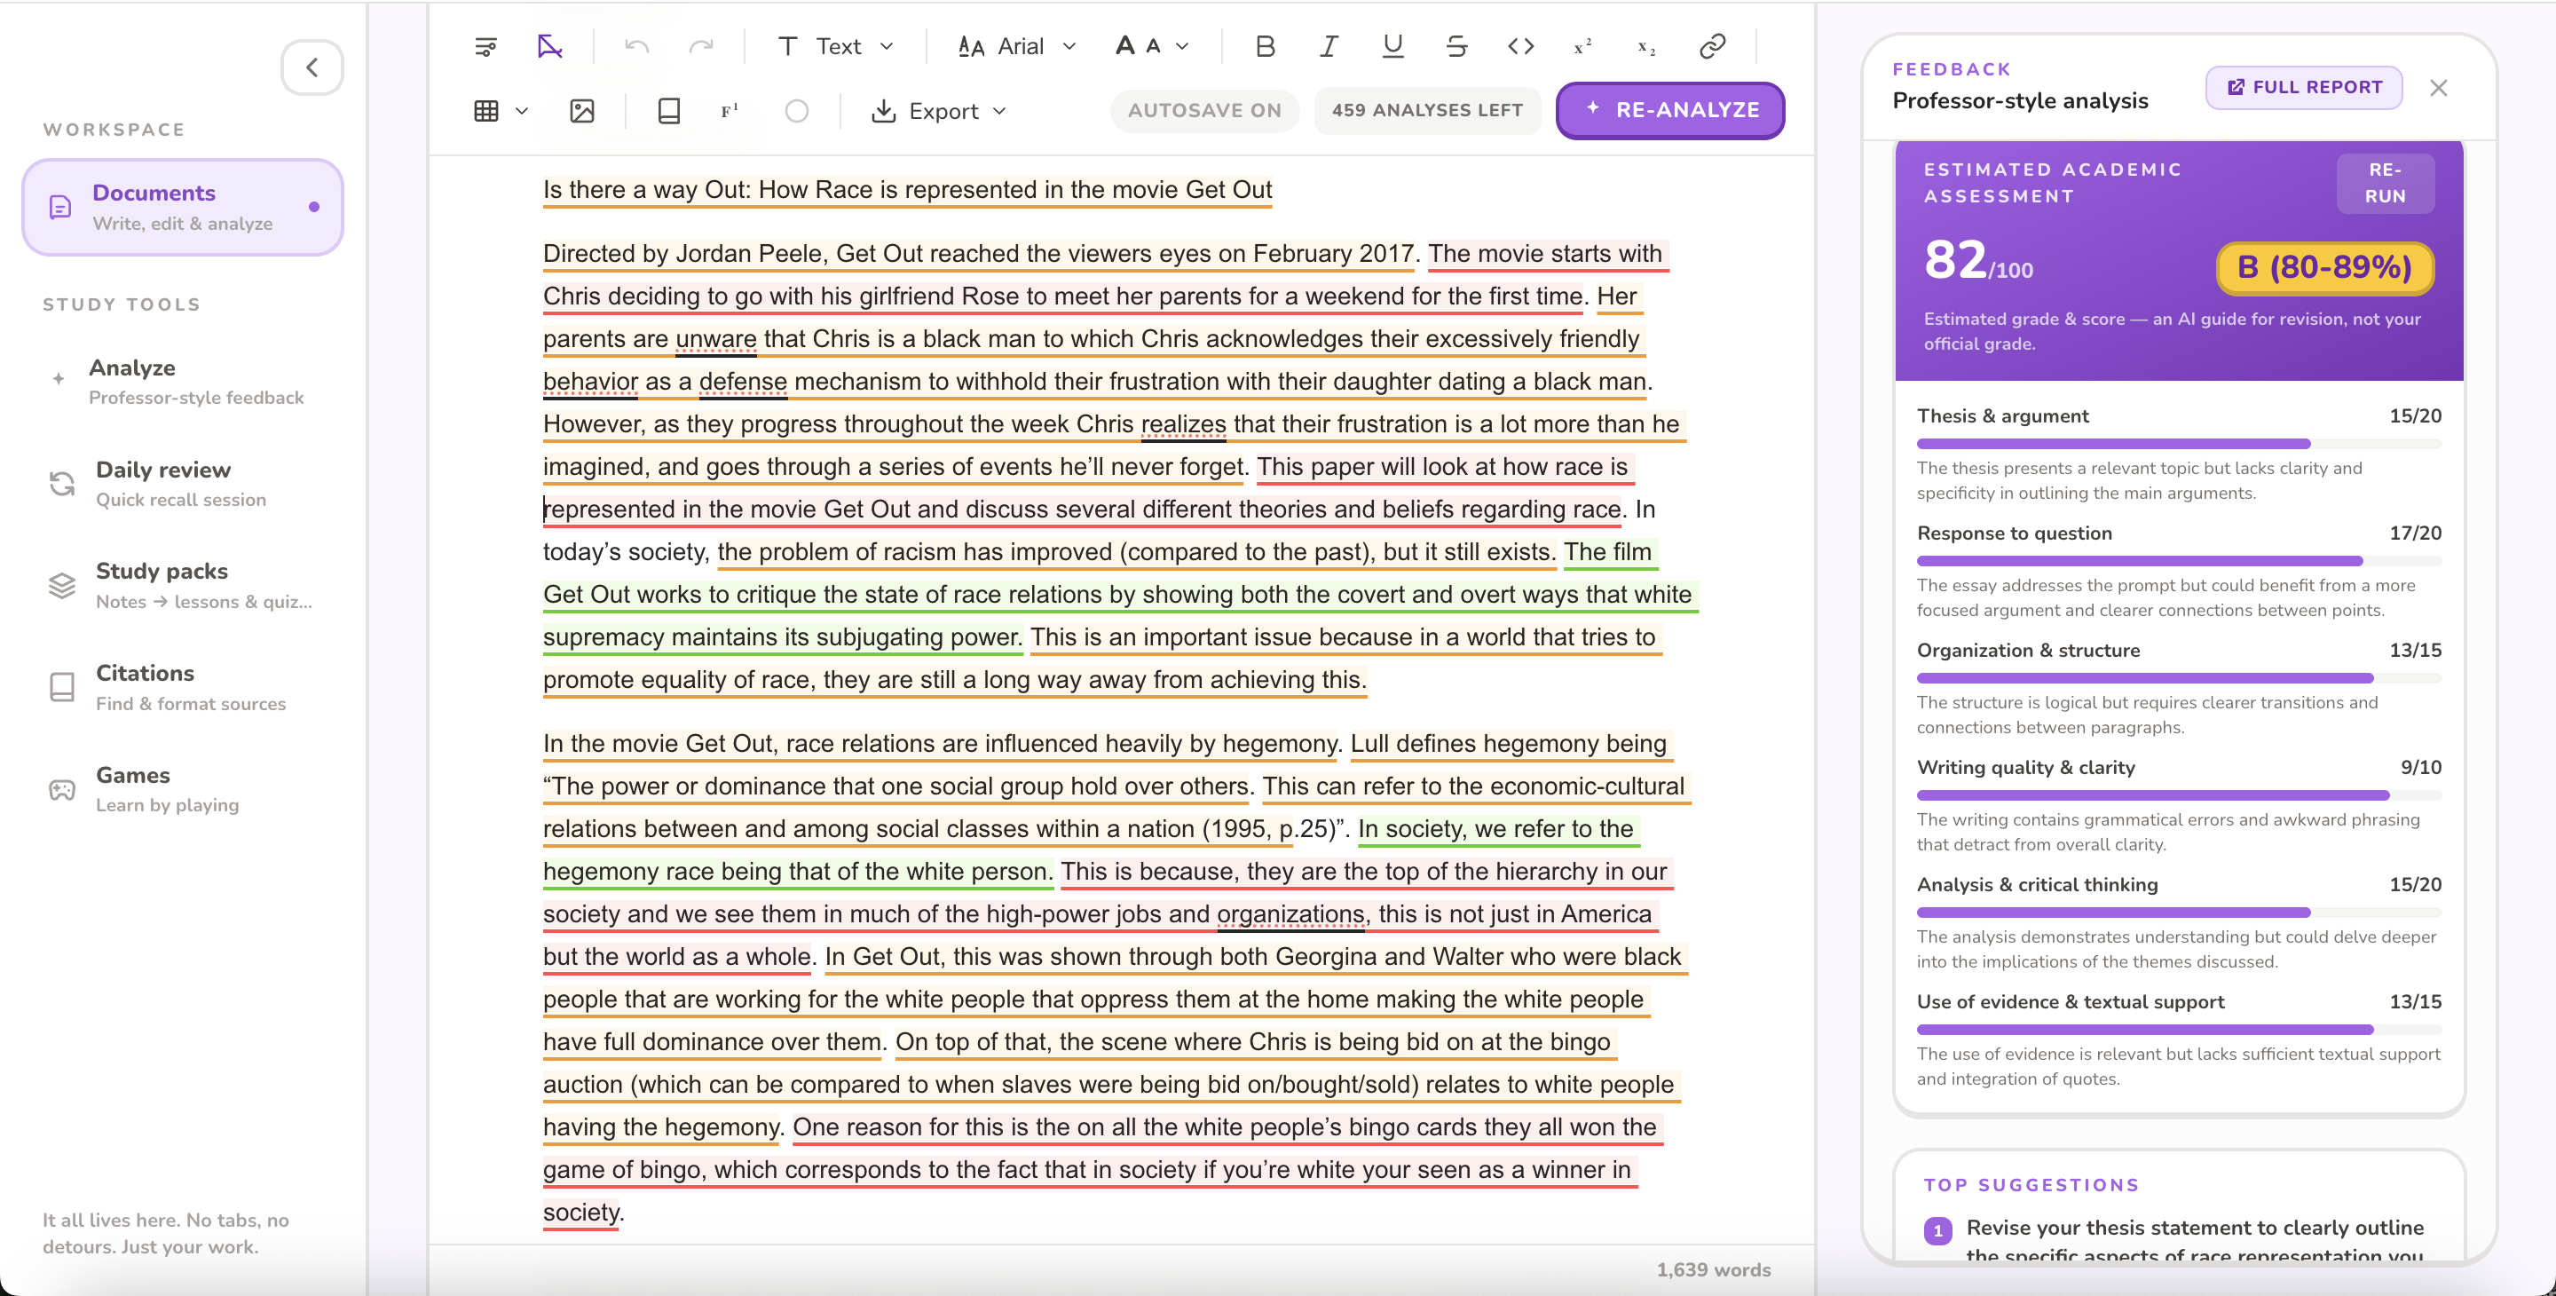
Task: Click 'Professor-style analysis' panel title
Action: 2020,101
